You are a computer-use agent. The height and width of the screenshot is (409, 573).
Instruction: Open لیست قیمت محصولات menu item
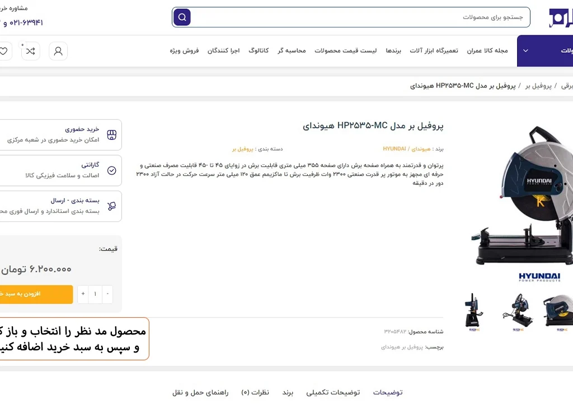pyautogui.click(x=345, y=50)
